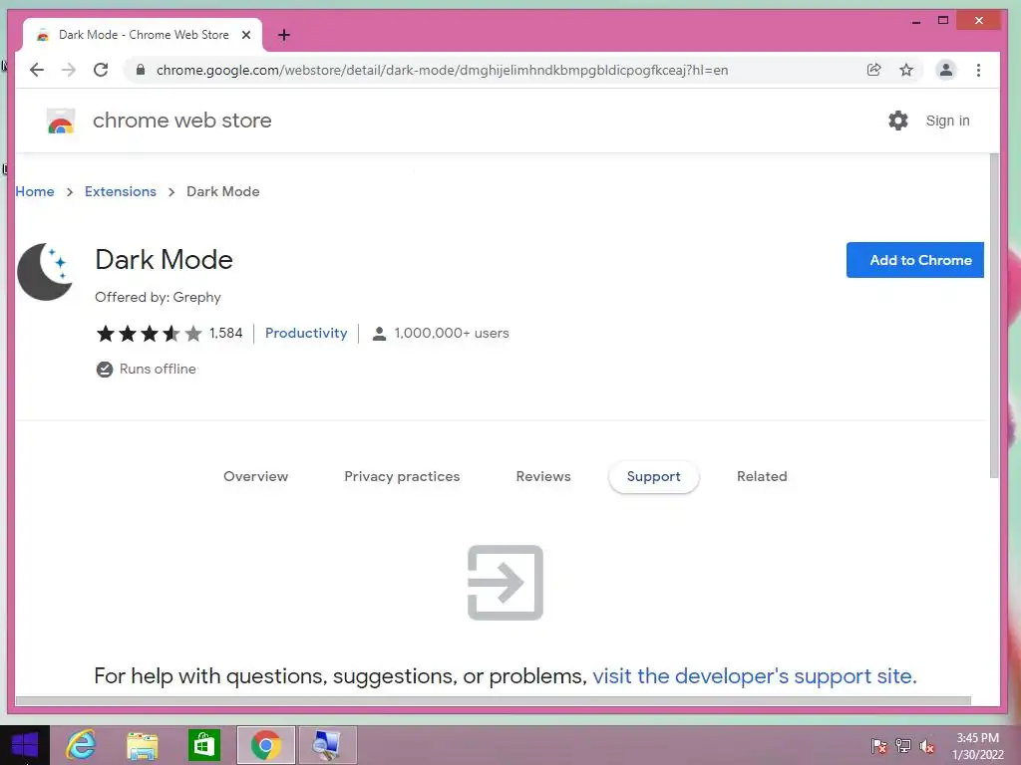
Task: Go to Home breadcrumb link
Action: [x=35, y=192]
